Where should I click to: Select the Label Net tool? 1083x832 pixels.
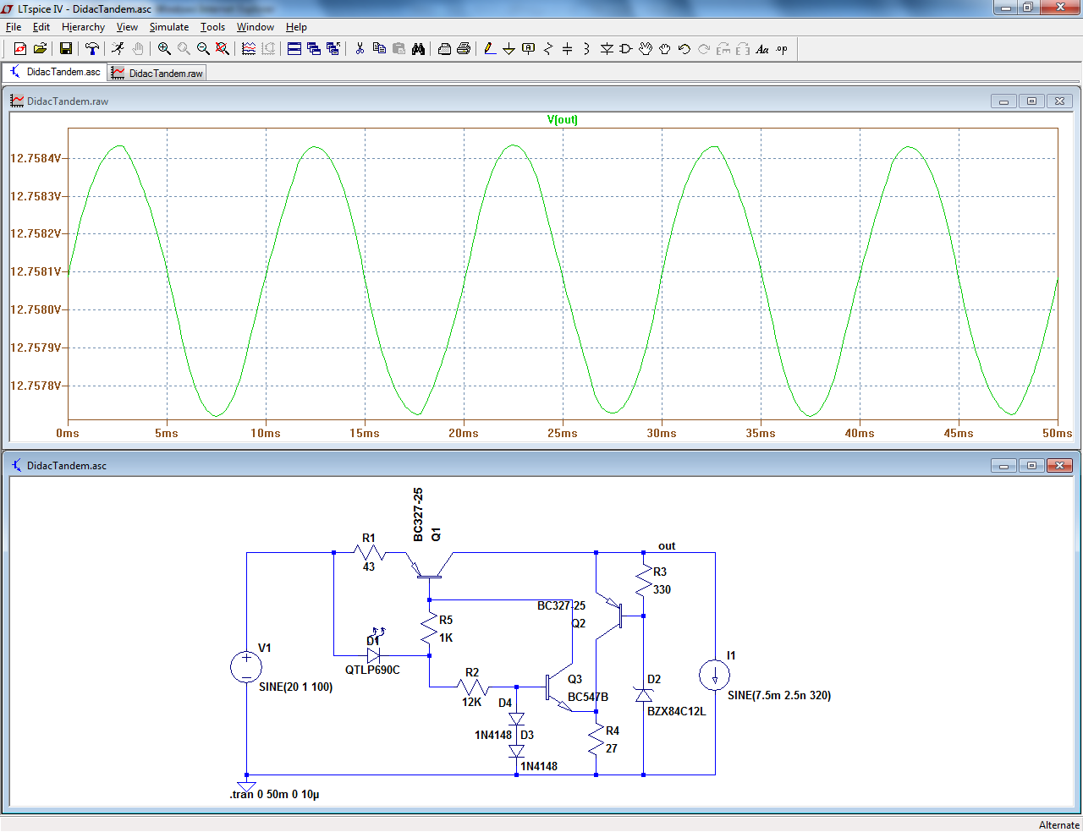click(529, 49)
